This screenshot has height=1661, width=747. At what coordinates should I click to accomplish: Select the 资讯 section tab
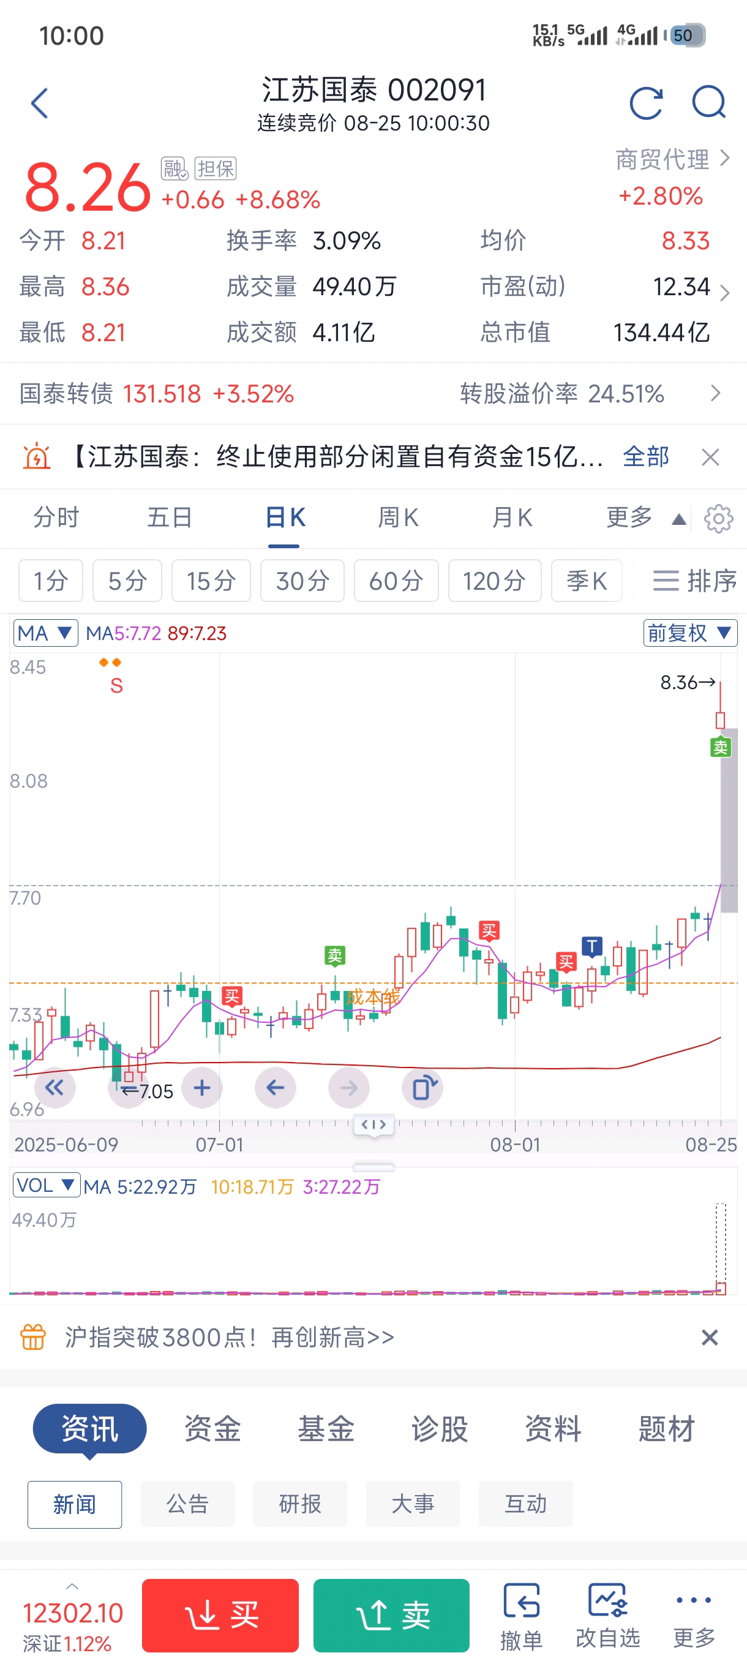coord(89,1429)
